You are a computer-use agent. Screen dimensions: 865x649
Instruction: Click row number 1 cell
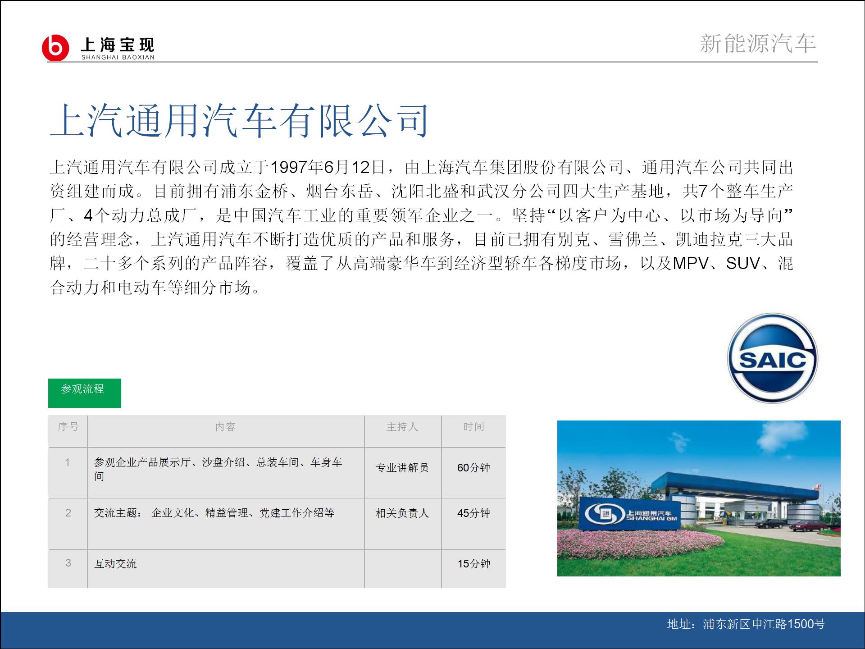pyautogui.click(x=68, y=472)
